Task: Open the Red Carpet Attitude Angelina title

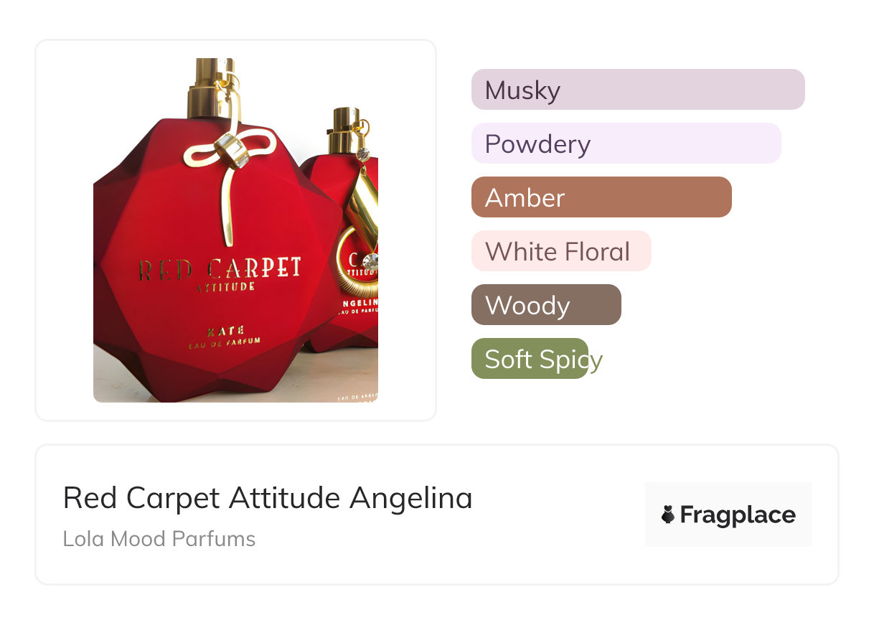Action: pos(268,497)
